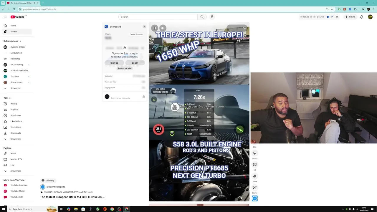Open Live in Explore
This screenshot has width=377, height=212.
[16, 165]
